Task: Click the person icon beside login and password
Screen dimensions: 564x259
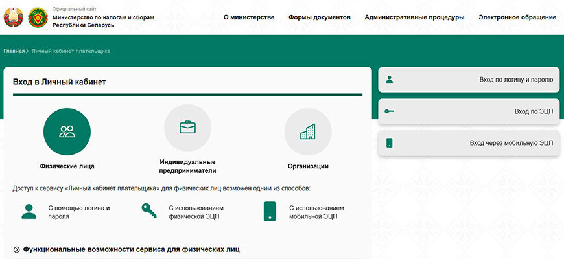Action: pyautogui.click(x=29, y=212)
